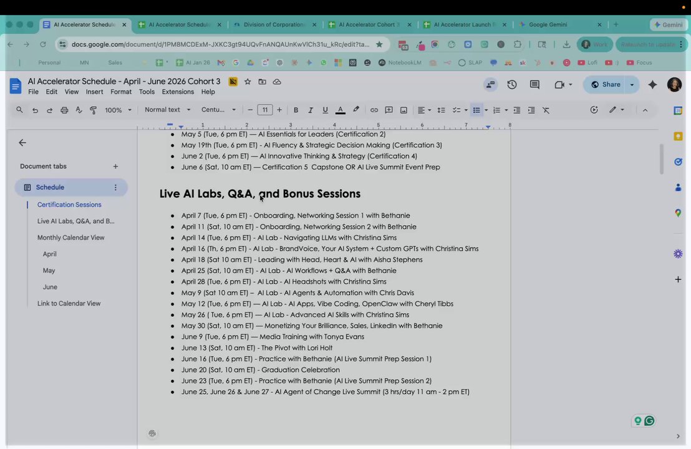Decrease font size
The width and height of the screenshot is (691, 449).
(x=250, y=110)
